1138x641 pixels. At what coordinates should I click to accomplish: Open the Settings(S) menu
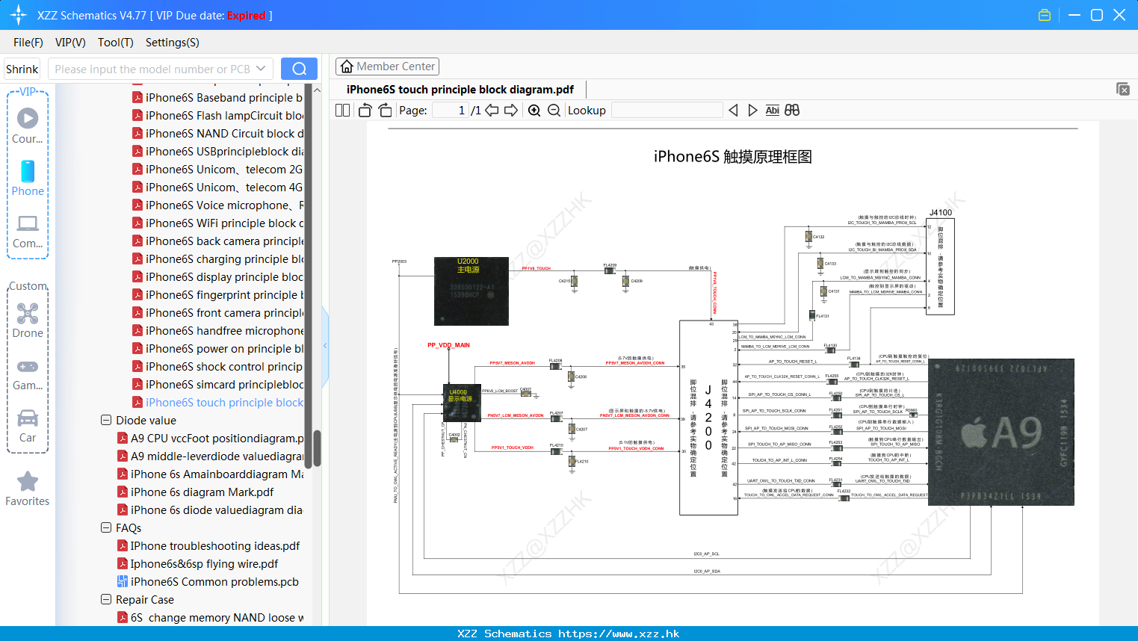click(173, 43)
